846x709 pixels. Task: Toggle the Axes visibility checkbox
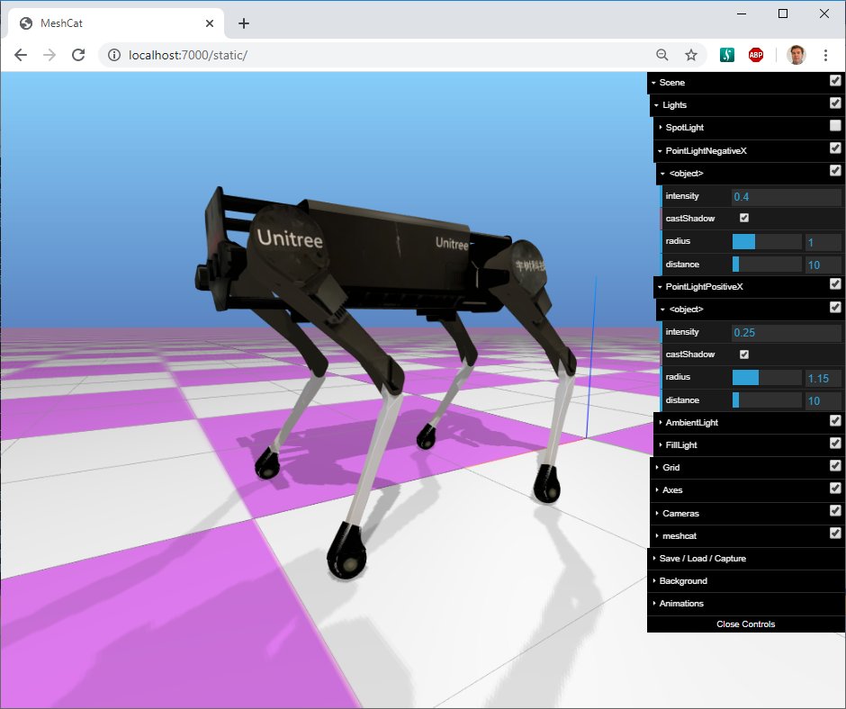click(835, 489)
